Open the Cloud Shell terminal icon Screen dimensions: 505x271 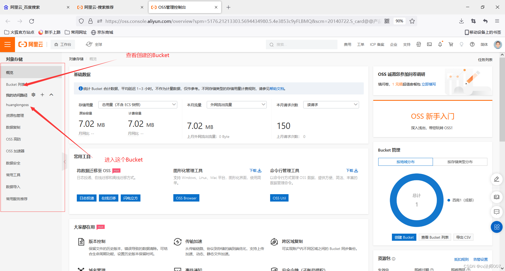pyautogui.click(x=429, y=44)
